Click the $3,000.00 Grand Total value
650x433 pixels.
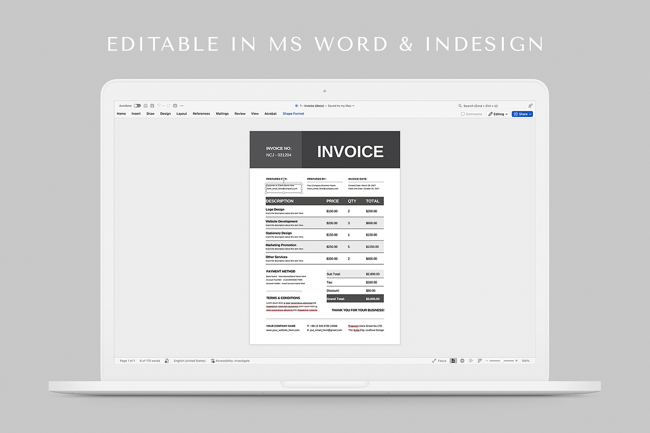(x=373, y=299)
